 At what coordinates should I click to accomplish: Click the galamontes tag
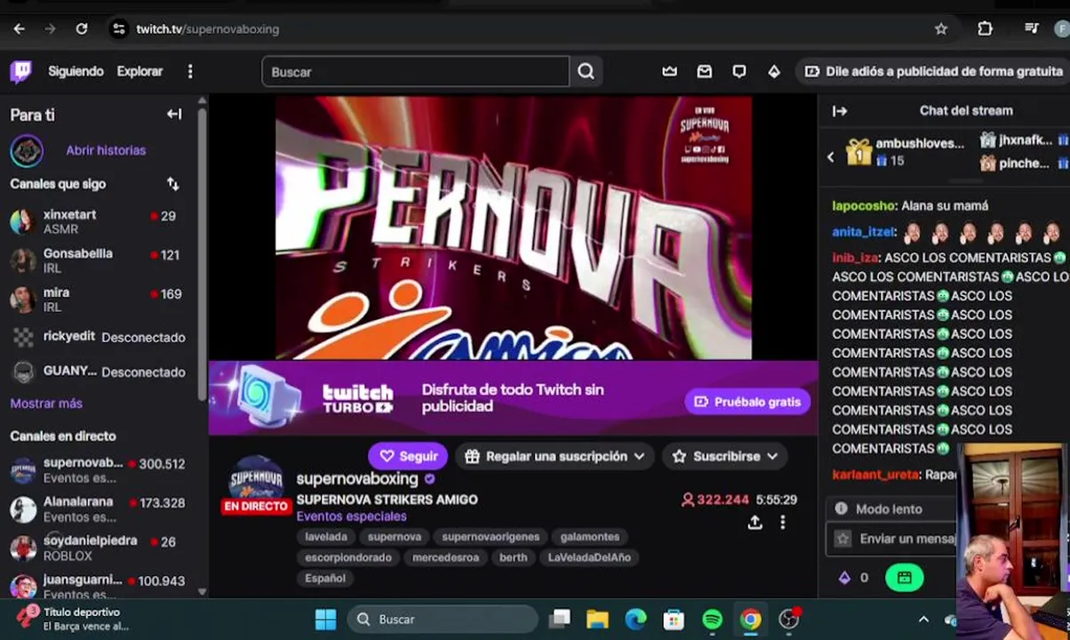590,537
